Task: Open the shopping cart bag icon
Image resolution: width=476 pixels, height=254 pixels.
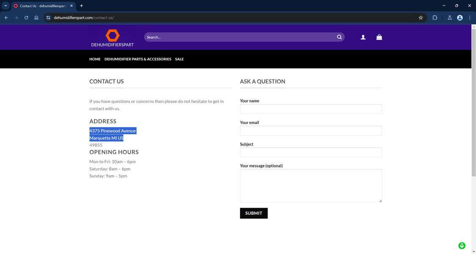Action: [x=379, y=37]
